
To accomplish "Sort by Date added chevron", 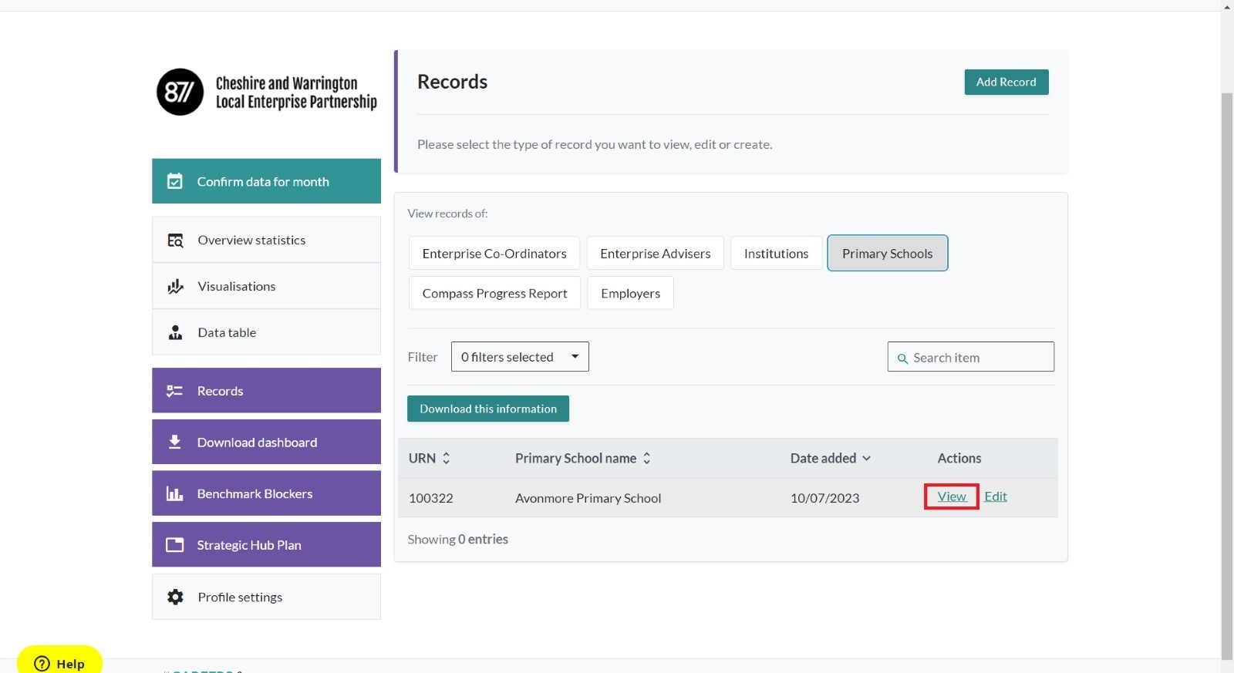I will [867, 458].
